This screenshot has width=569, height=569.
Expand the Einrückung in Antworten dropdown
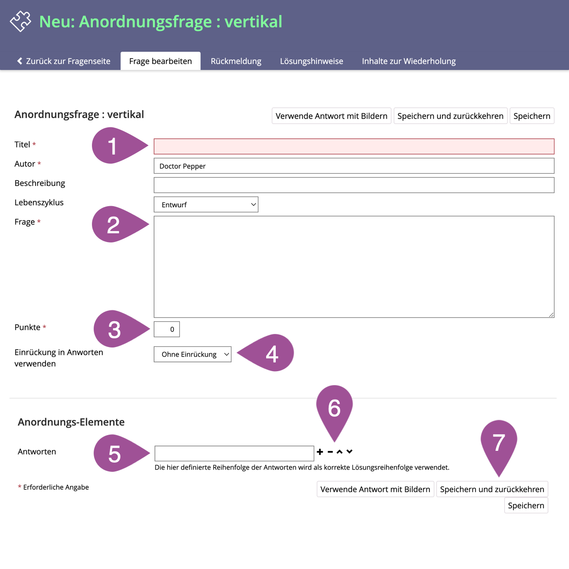pos(192,354)
